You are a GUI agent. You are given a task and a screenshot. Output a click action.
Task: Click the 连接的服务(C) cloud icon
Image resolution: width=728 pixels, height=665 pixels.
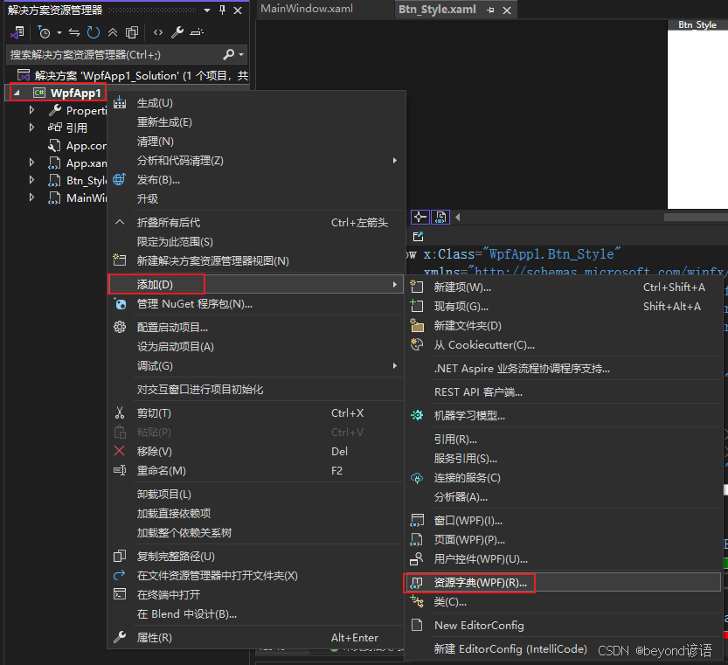[417, 478]
